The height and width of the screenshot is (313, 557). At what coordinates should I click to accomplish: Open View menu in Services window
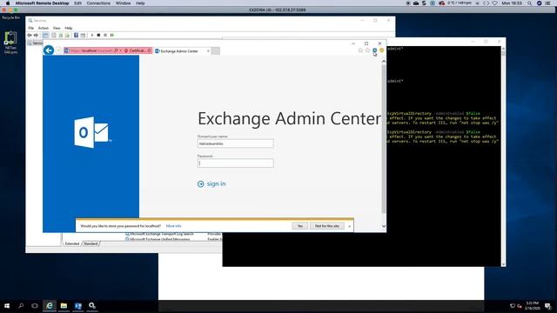point(57,28)
